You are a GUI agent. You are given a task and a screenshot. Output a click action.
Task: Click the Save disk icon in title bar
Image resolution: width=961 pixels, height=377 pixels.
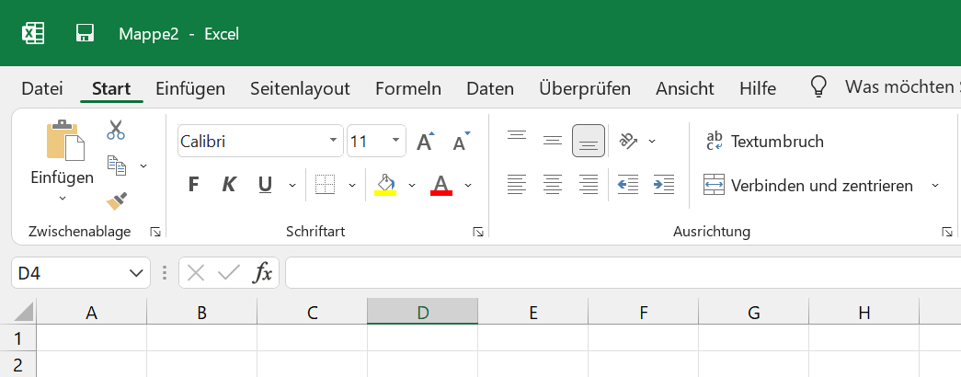coord(86,33)
